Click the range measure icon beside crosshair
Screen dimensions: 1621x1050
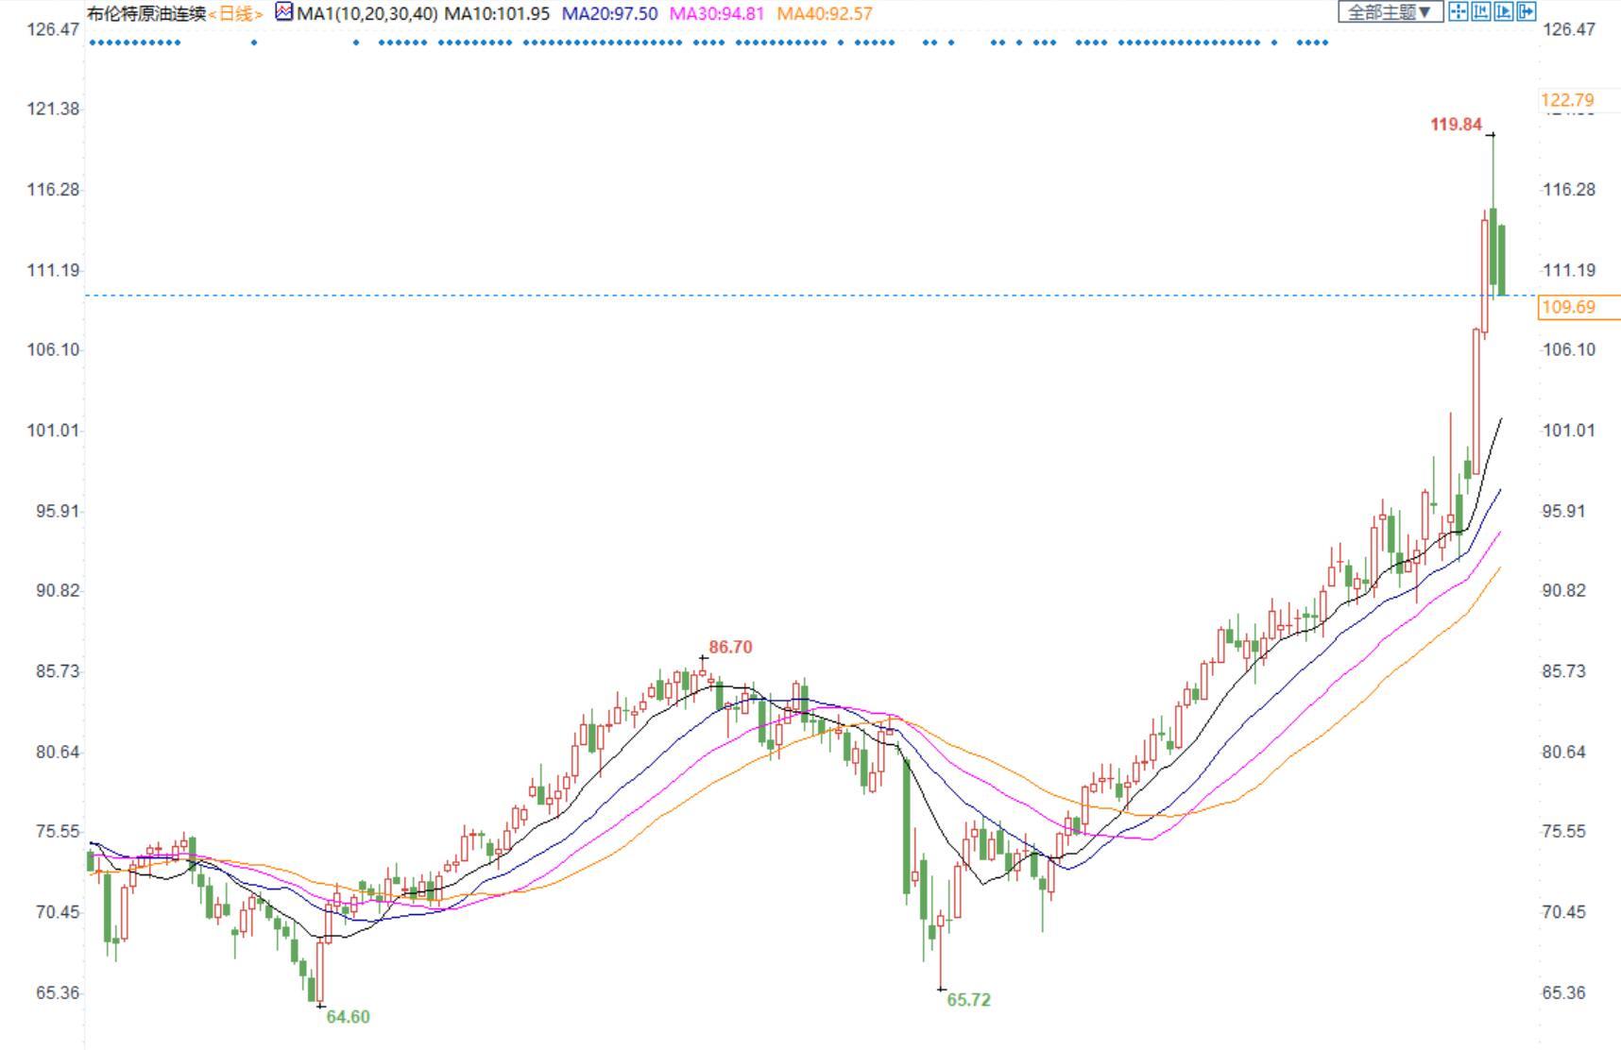click(1480, 11)
